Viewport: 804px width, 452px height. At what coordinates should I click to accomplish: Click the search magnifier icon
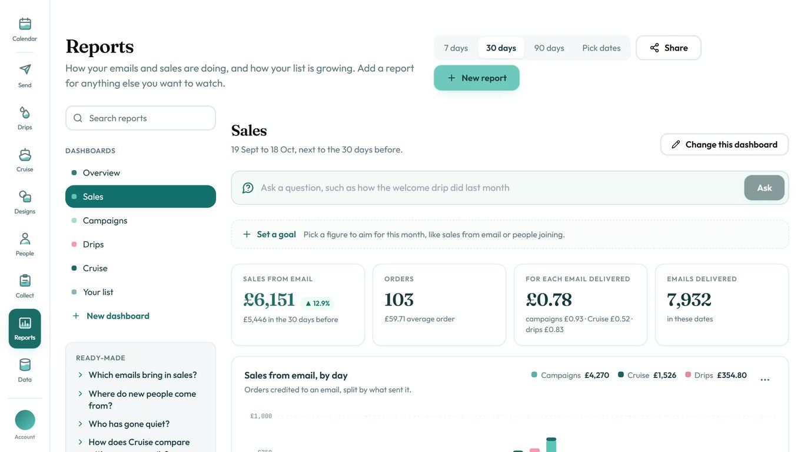coord(78,118)
